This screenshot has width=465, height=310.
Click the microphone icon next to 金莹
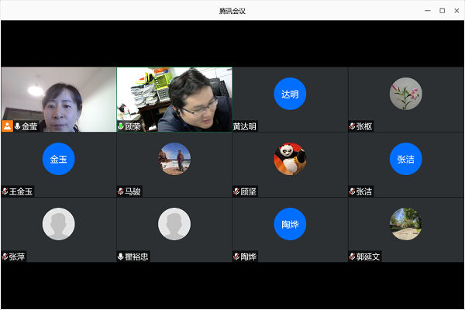(x=18, y=126)
